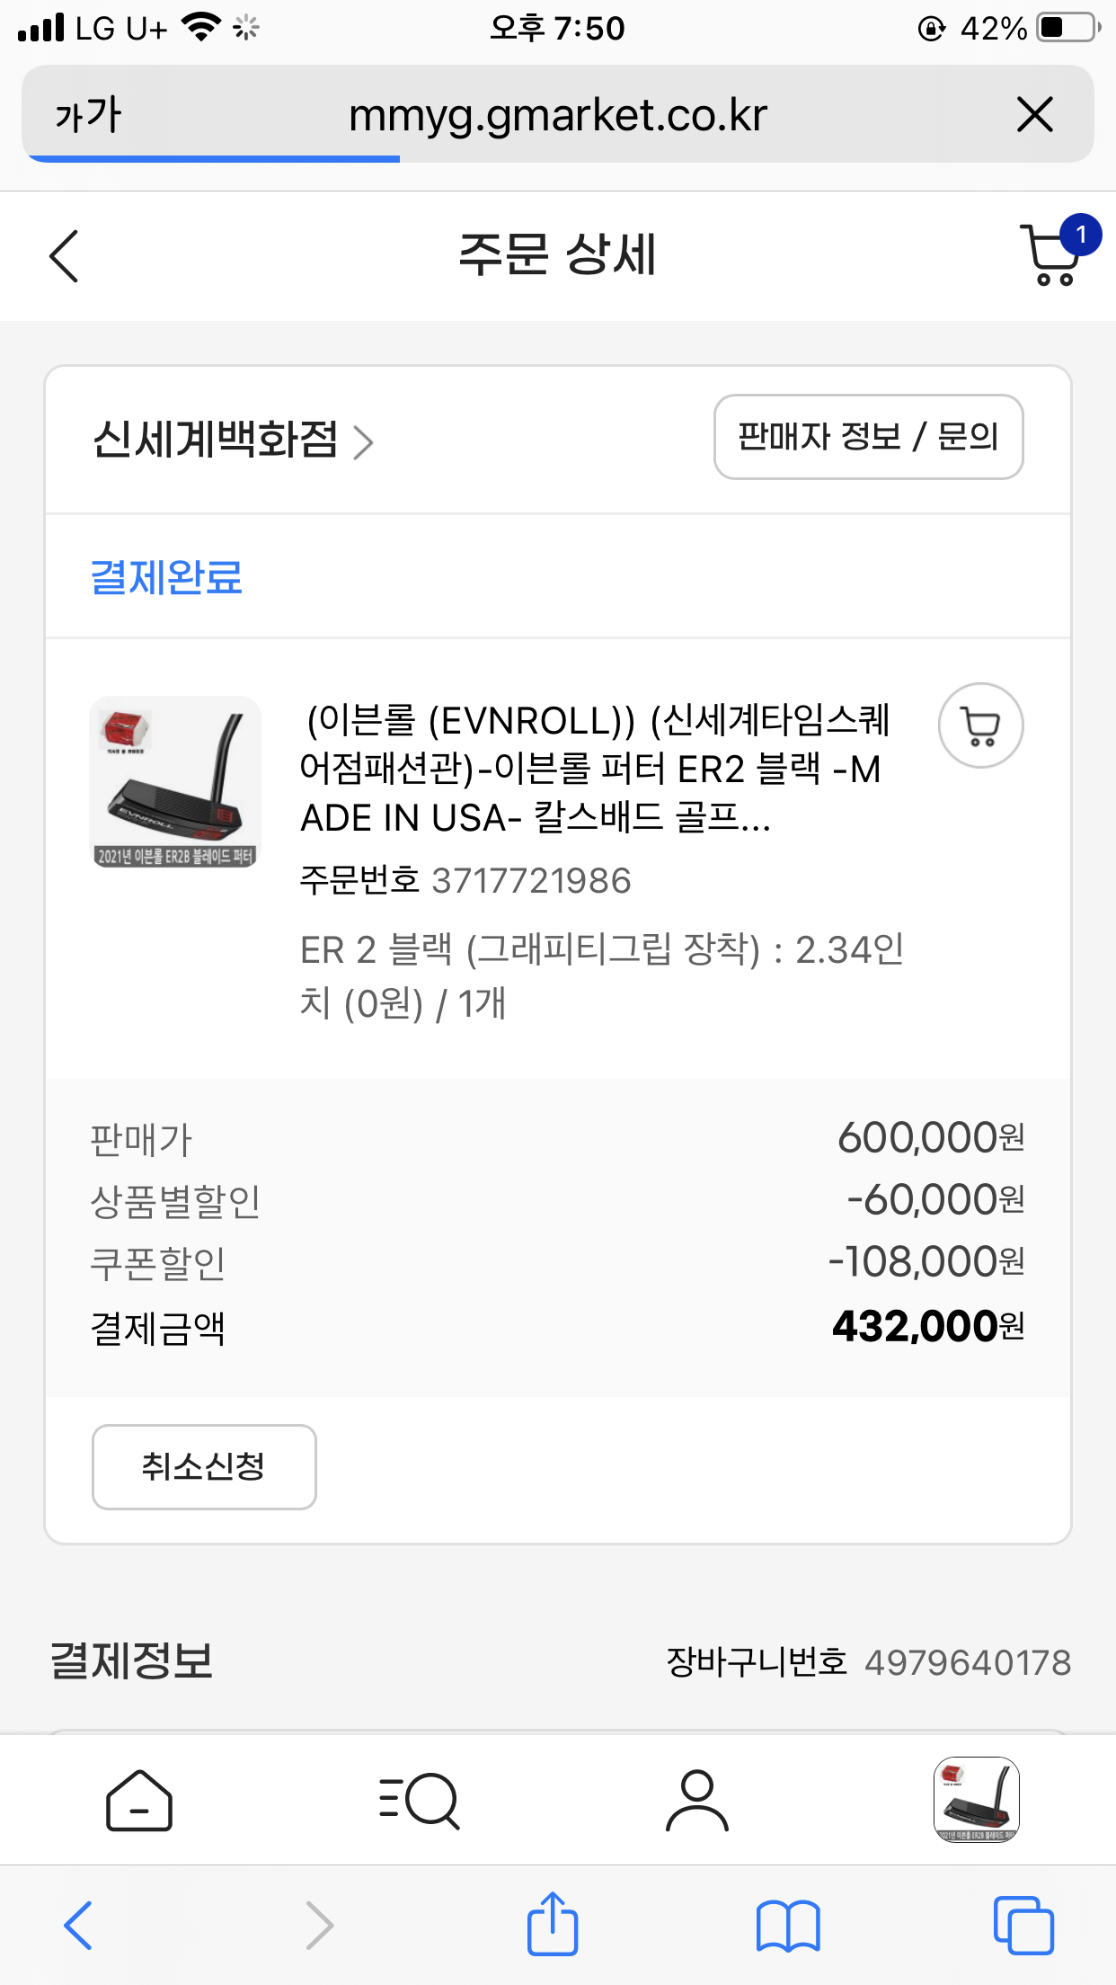Image resolution: width=1116 pixels, height=1985 pixels.
Task: Expand the 신세계백화점 seller store link
Action: 232,441
